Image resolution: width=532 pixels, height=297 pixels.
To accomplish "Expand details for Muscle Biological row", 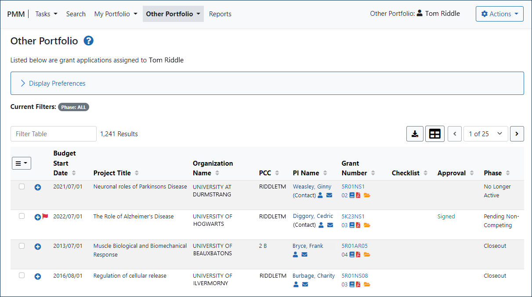I will click(38, 247).
